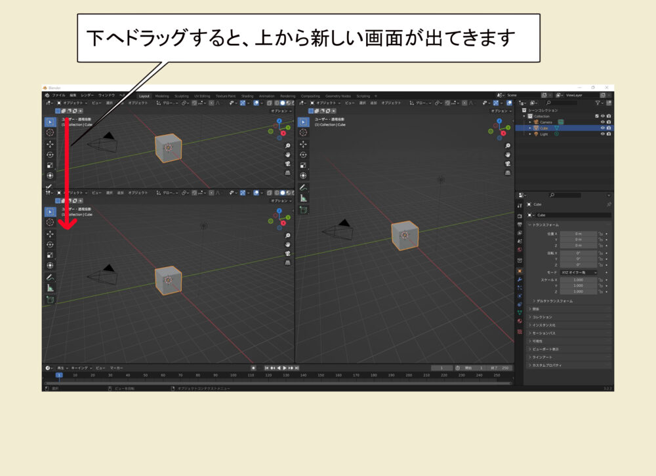
Task: Click the blue Z axis on right viewport gizmo
Action: pyautogui.click(x=499, y=120)
